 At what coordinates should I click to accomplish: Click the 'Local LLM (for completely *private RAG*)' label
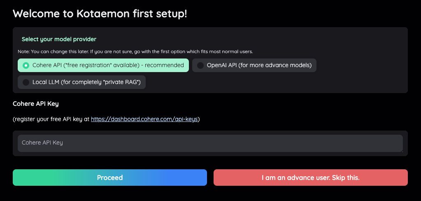pos(86,82)
